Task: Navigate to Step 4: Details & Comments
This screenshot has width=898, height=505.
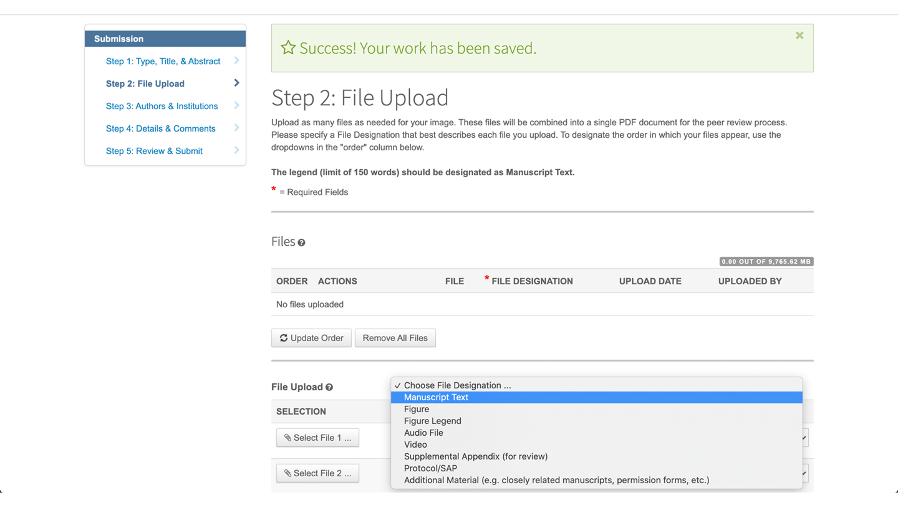Action: 160,128
